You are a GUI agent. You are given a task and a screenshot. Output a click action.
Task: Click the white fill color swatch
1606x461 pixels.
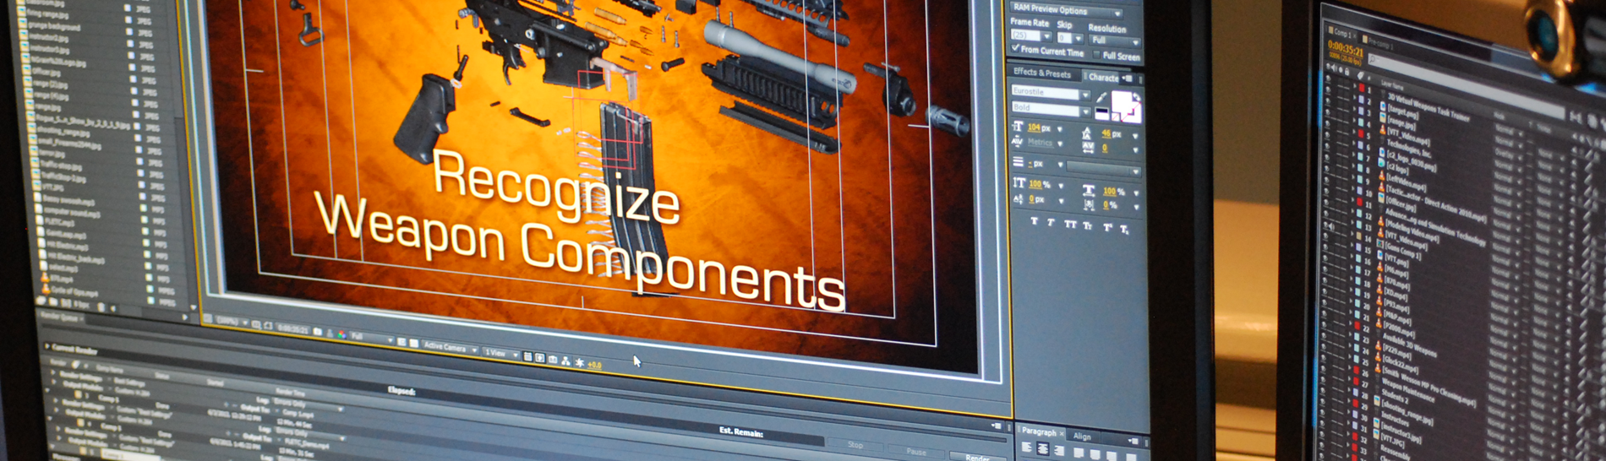(x=1120, y=101)
